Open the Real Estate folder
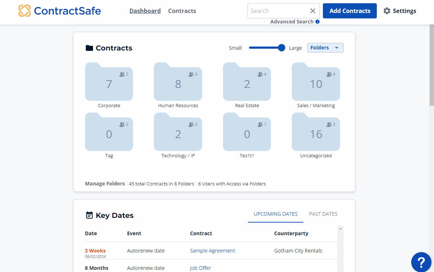The width and height of the screenshot is (434, 272). [x=247, y=83]
